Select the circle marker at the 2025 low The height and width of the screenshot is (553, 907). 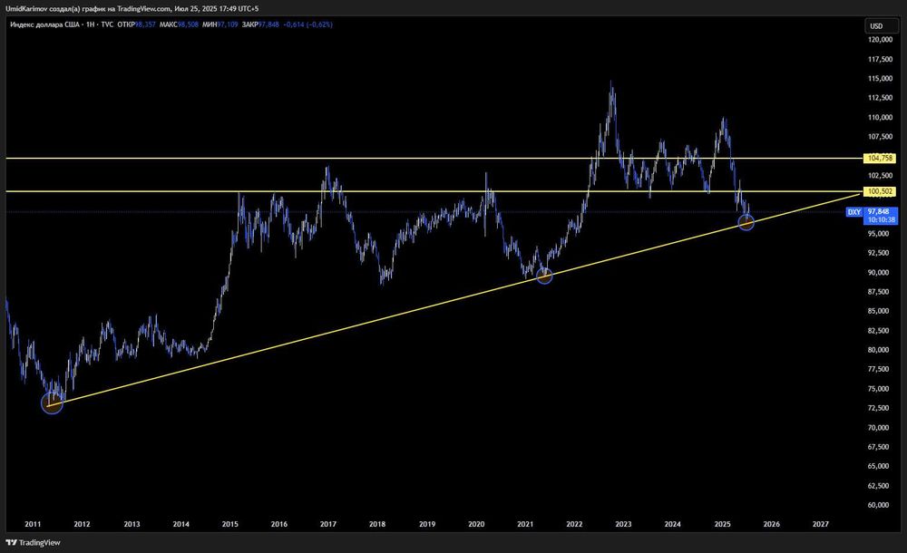746,222
